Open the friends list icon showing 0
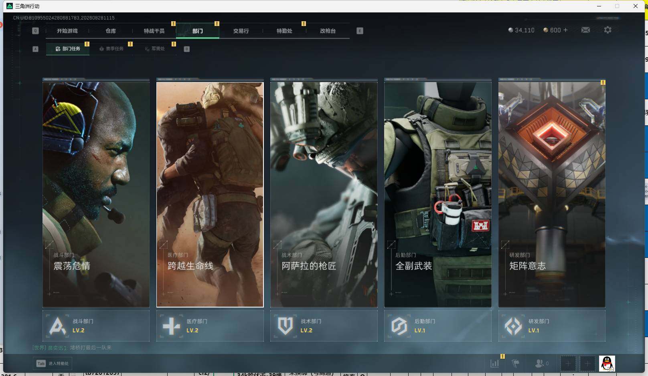This screenshot has width=648, height=376. coord(542,364)
